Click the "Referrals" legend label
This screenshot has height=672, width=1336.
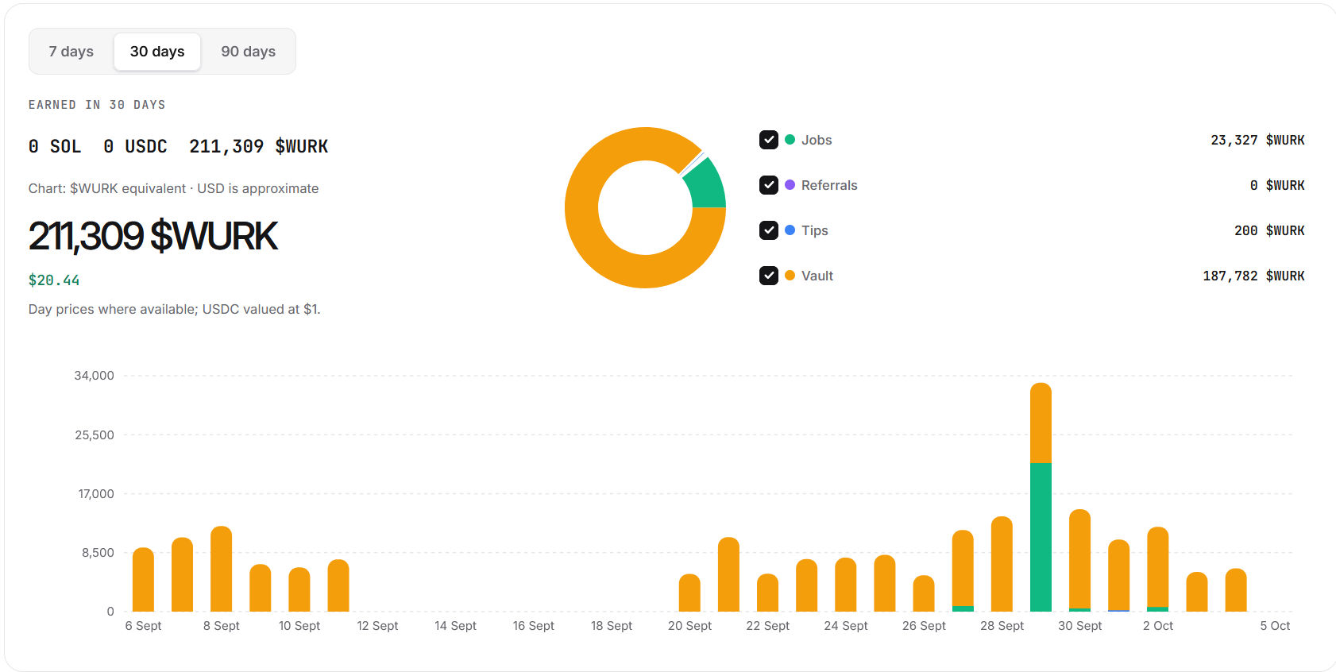pyautogui.click(x=829, y=185)
